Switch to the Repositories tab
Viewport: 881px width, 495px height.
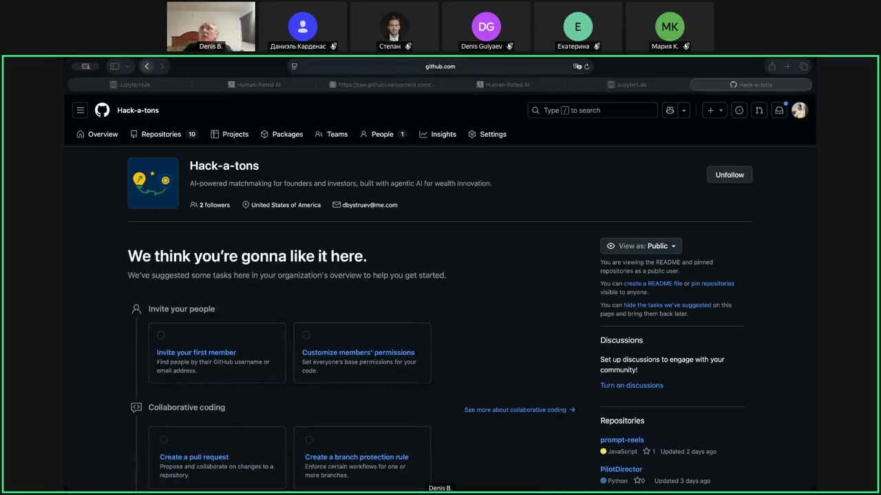(x=161, y=134)
